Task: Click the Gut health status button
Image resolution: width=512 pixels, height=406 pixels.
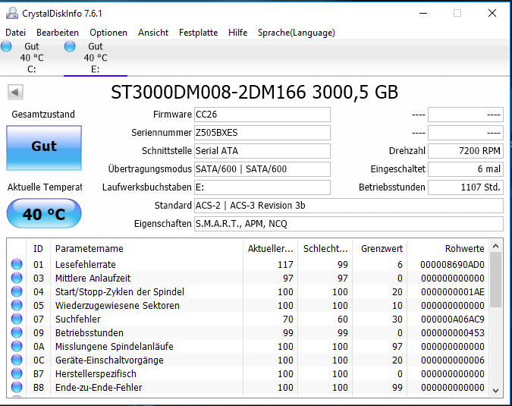Action: [44, 148]
